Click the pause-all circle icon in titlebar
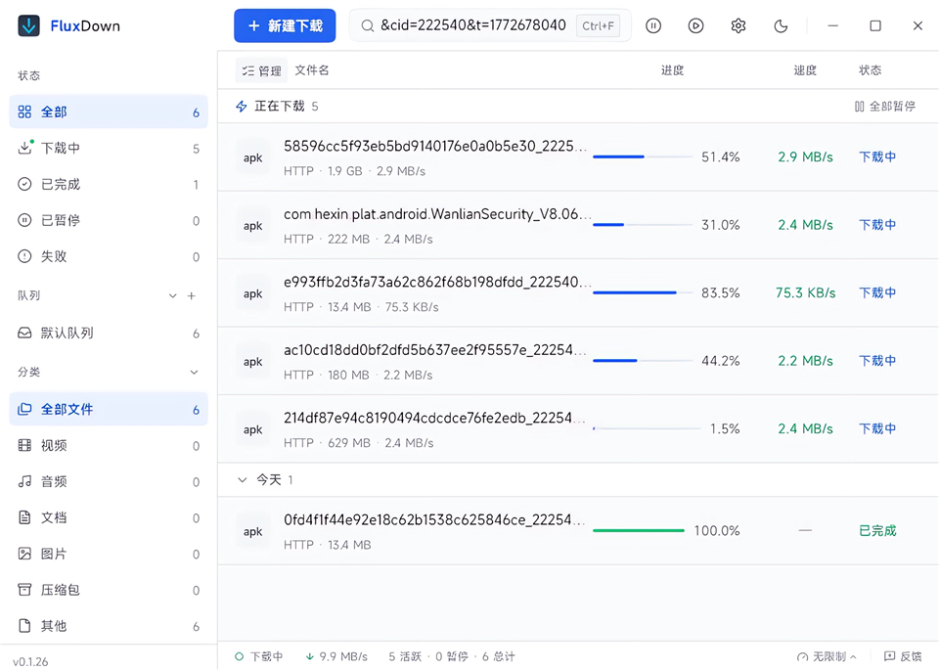 pyautogui.click(x=653, y=26)
